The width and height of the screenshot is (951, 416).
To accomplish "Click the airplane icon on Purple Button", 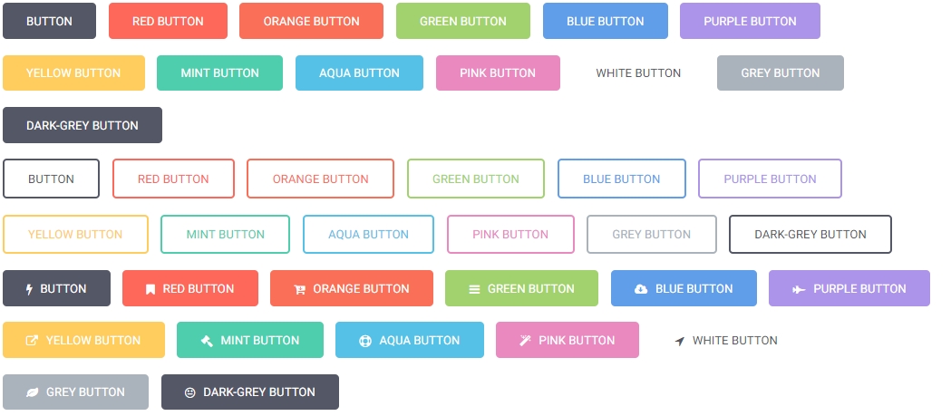I will tap(799, 289).
